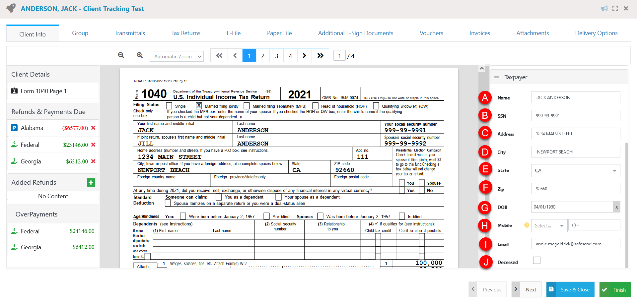
Task: Open the Delivery Options tab
Action: click(596, 33)
